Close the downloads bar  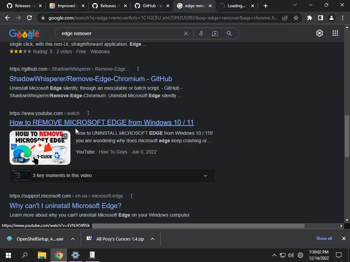[x=344, y=238]
